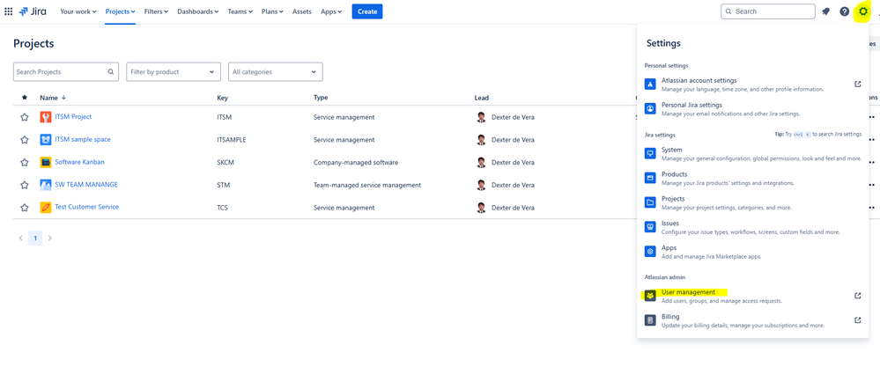Click the search magnifier in Search Projects
This screenshot has width=880, height=367.
(x=111, y=71)
